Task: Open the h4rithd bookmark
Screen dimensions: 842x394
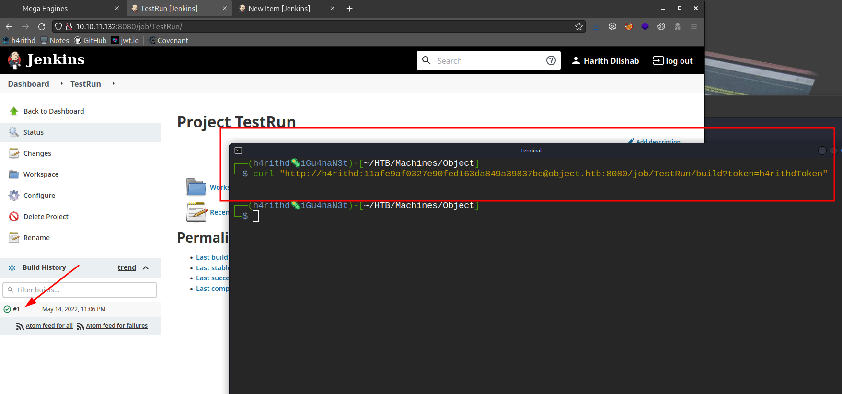Action: [x=19, y=41]
